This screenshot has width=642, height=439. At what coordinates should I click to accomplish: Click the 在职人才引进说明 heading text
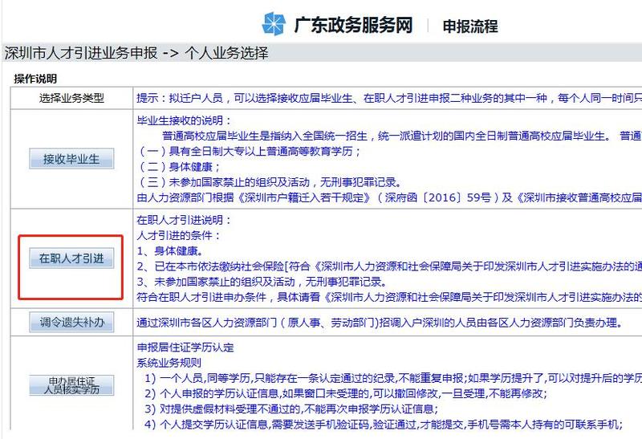click(181, 221)
